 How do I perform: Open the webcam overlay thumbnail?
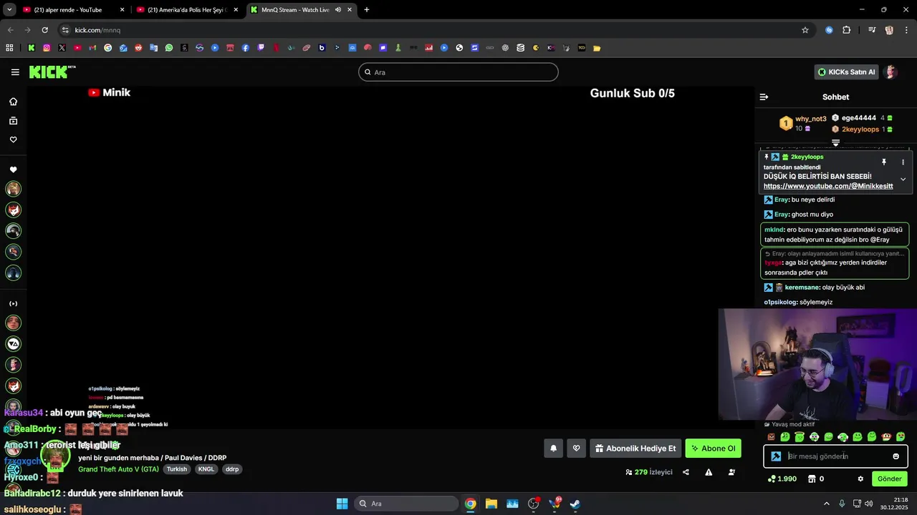coord(817,364)
